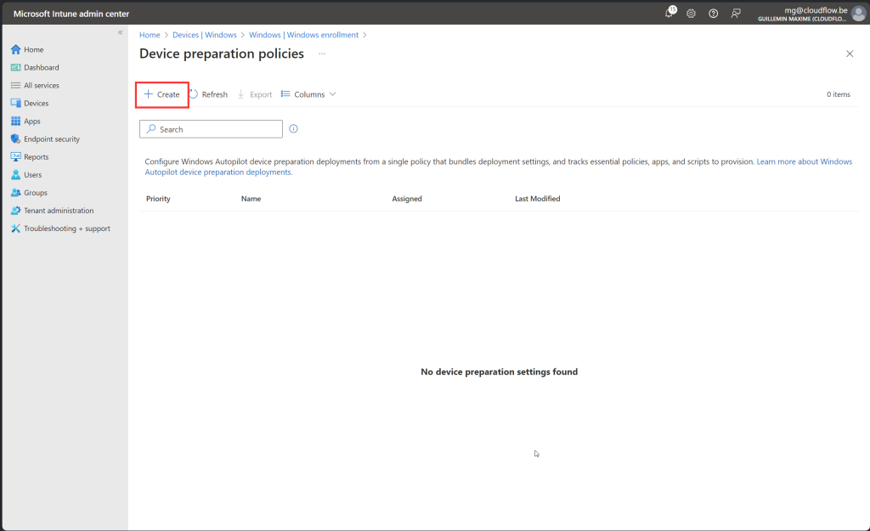Click the "Device preparation policies" heading
Viewport: 870px width, 531px height.
[222, 54]
